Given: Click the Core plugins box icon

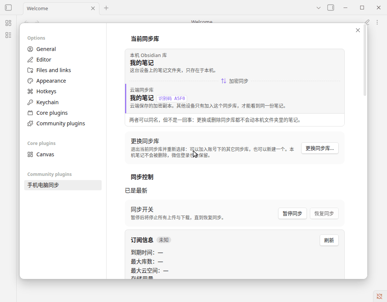Looking at the screenshot, I should [30, 113].
